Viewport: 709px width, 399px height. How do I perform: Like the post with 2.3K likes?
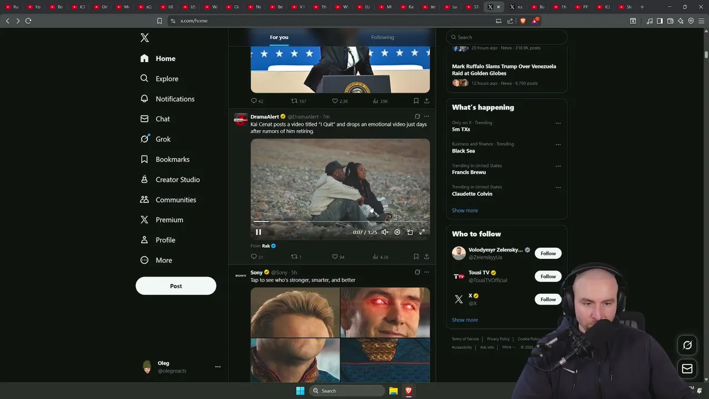tap(340, 101)
